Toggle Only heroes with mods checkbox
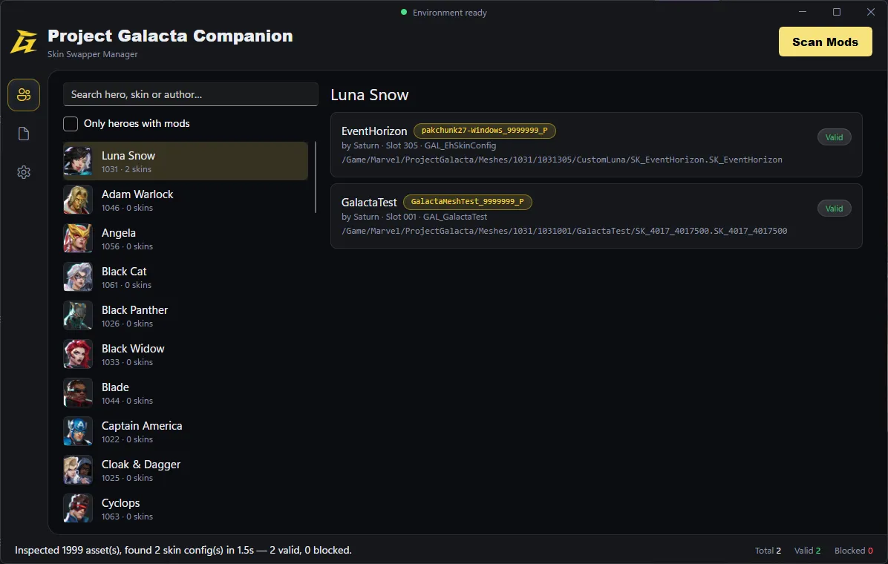This screenshot has height=564, width=888. [x=71, y=123]
